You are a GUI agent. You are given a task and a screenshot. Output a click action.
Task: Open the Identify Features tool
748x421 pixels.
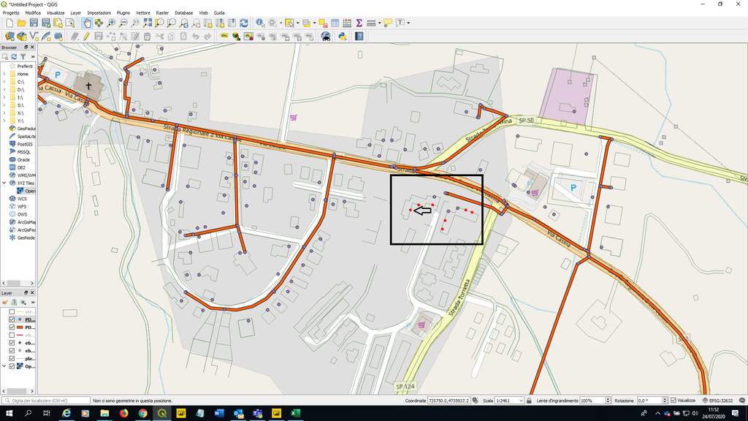[x=260, y=23]
